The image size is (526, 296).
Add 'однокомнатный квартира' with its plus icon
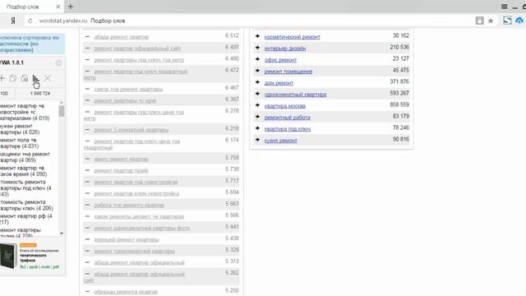(x=257, y=94)
